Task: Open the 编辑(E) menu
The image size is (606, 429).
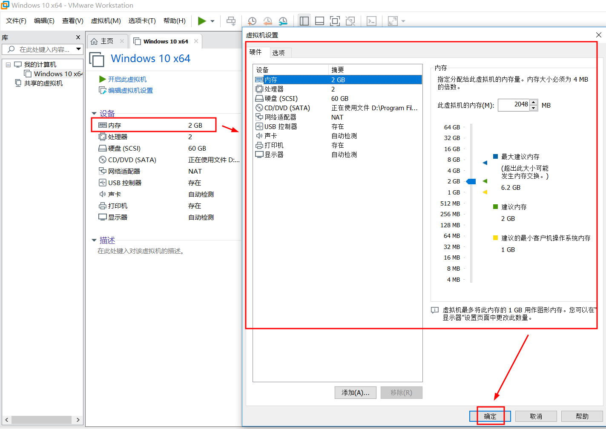Action: [44, 20]
